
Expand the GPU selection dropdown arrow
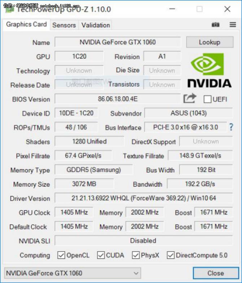(136, 273)
